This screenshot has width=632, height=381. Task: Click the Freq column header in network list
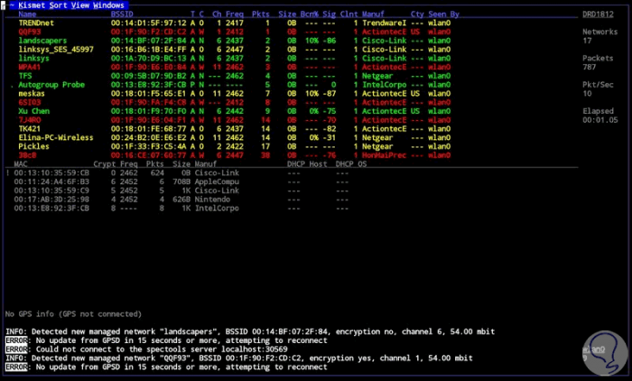point(235,14)
